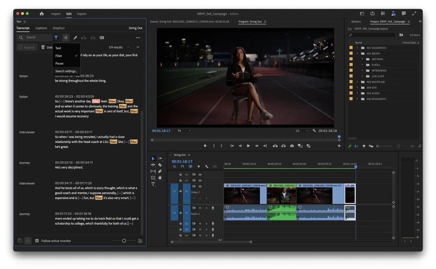Viewport: 436px width, 269px height.
Task: Open the filter transcript funnel icon
Action: (x=56, y=37)
